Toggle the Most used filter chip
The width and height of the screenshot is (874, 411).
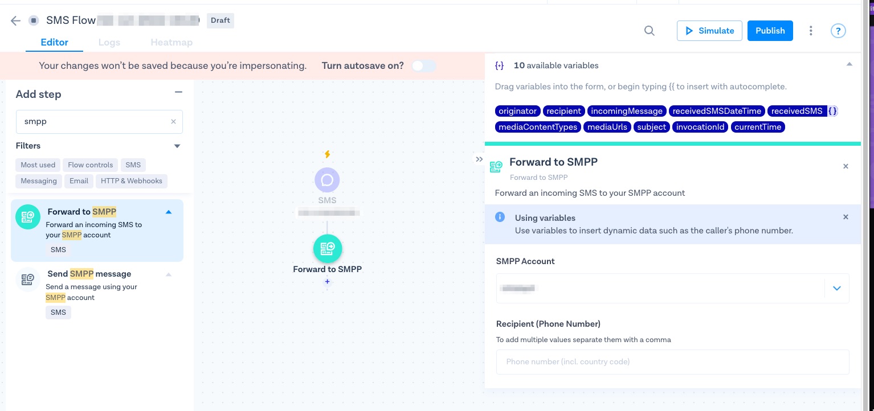click(38, 165)
